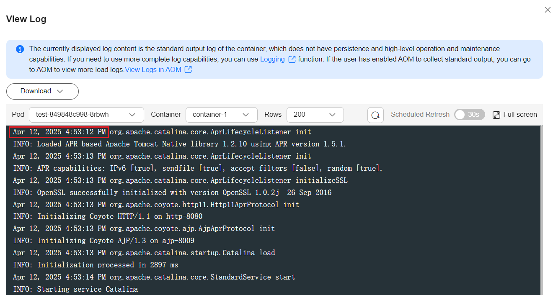Open the Rows dropdown showing 200
Screen dimensions: 553x295
tap(315, 115)
